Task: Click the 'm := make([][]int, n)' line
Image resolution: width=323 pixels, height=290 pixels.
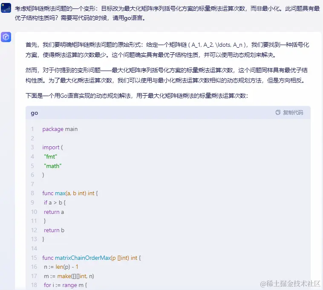Action: coord(69,276)
